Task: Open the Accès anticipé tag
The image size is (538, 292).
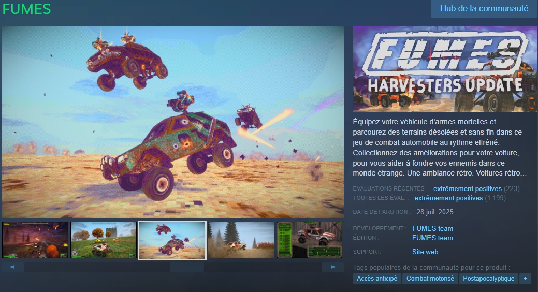Action: click(377, 278)
